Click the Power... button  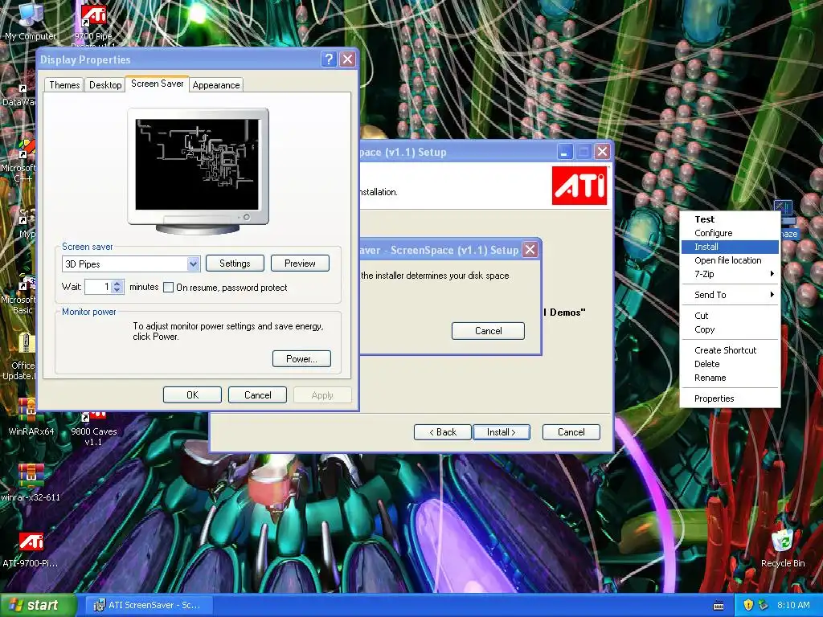(302, 359)
